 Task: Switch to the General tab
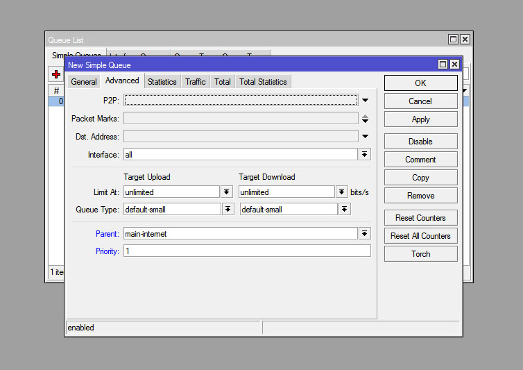point(84,82)
